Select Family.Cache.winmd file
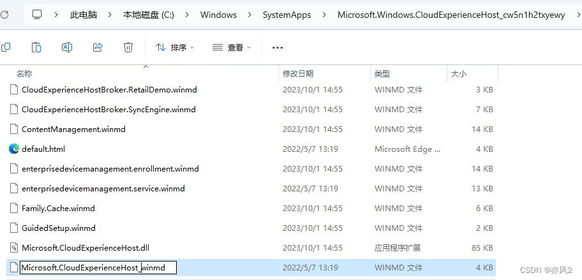 (58, 208)
